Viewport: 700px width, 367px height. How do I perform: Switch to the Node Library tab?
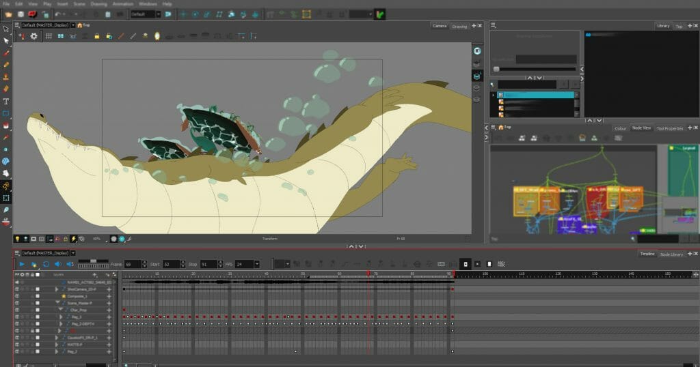pos(671,254)
